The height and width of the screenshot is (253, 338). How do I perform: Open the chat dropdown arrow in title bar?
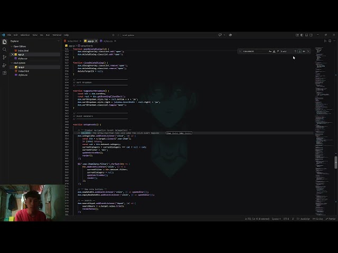click(x=224, y=35)
